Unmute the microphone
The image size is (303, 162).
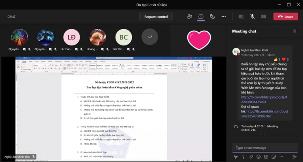(x=252, y=17)
